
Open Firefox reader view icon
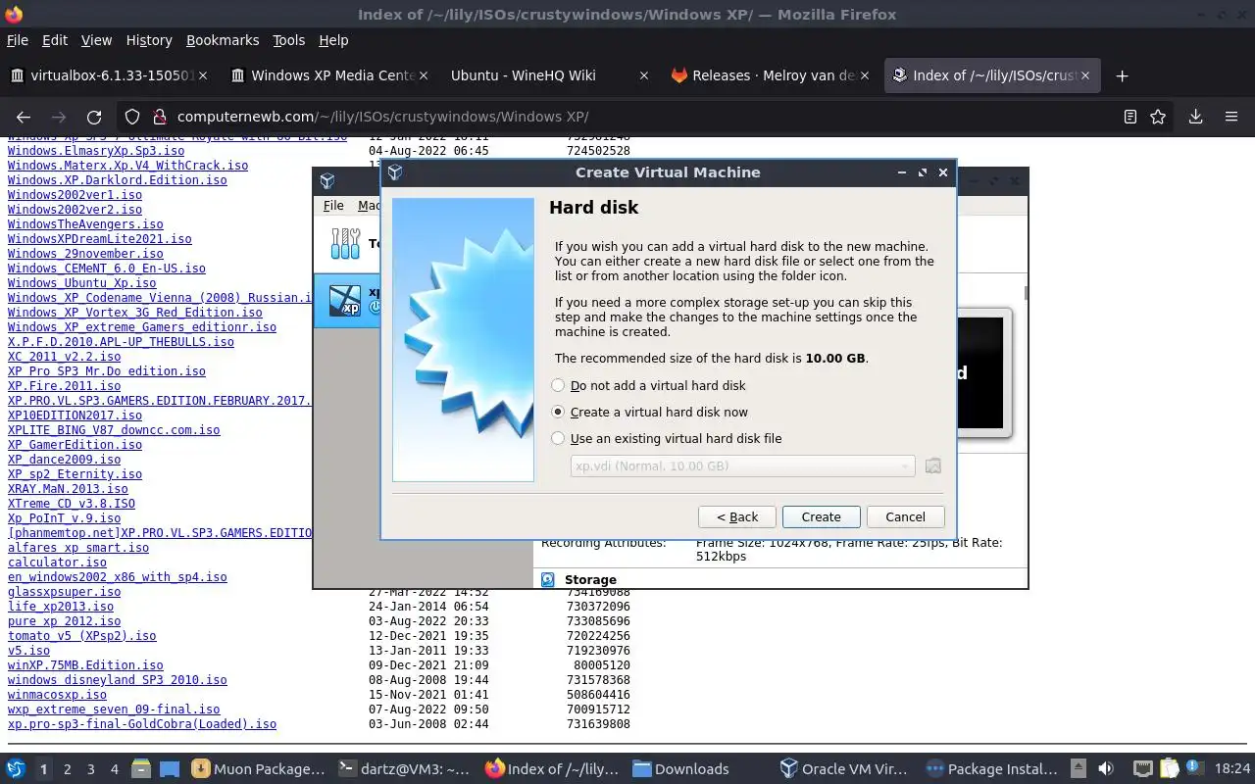1130,117
